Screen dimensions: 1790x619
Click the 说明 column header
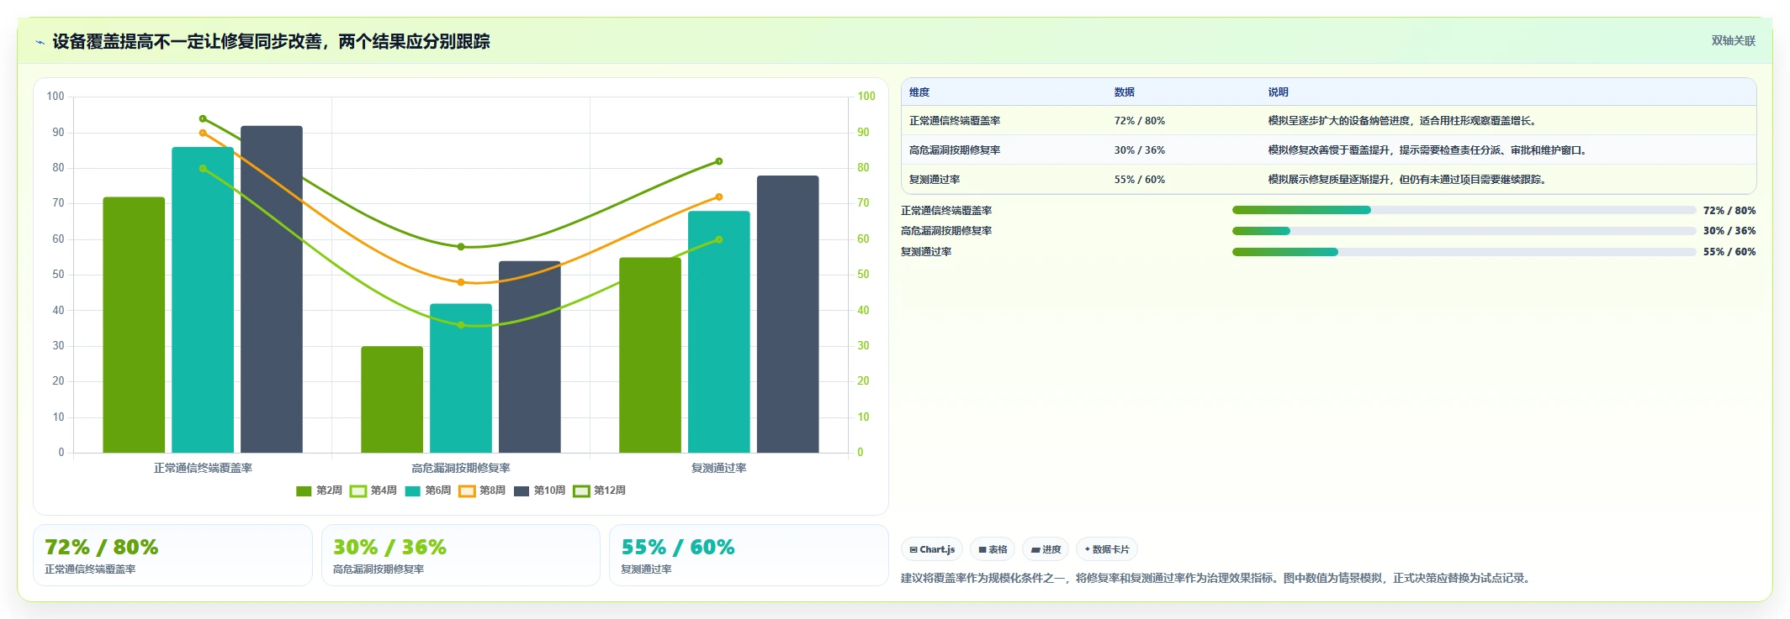click(x=1279, y=92)
